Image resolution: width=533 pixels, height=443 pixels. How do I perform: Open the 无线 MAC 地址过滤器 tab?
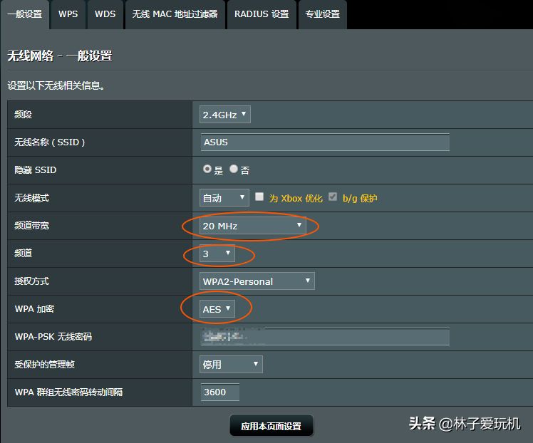click(175, 14)
